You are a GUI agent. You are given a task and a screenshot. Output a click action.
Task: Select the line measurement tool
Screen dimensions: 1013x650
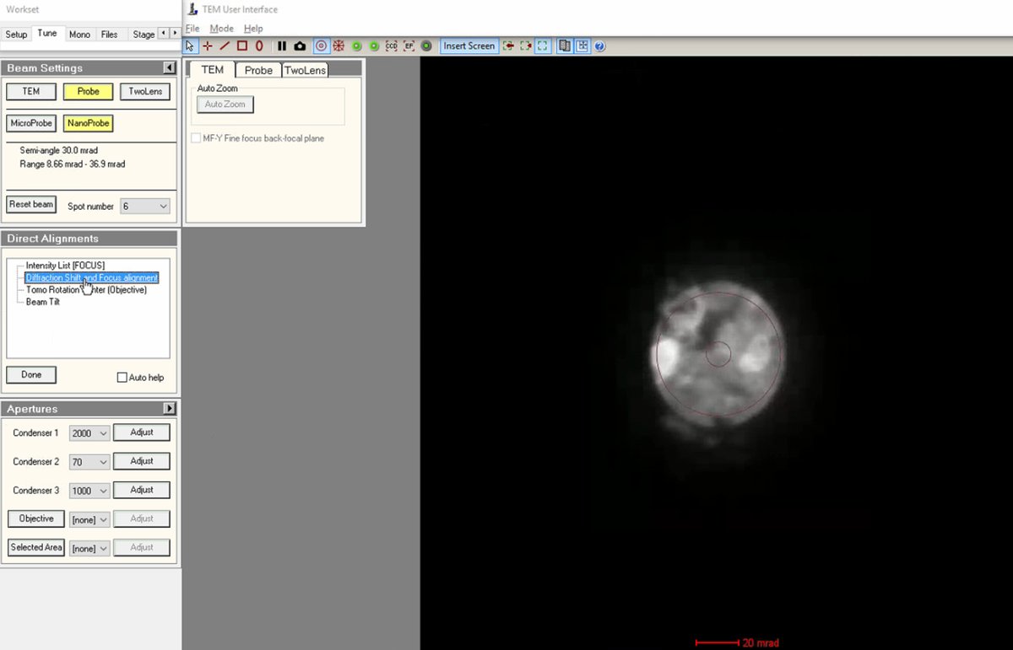point(224,46)
